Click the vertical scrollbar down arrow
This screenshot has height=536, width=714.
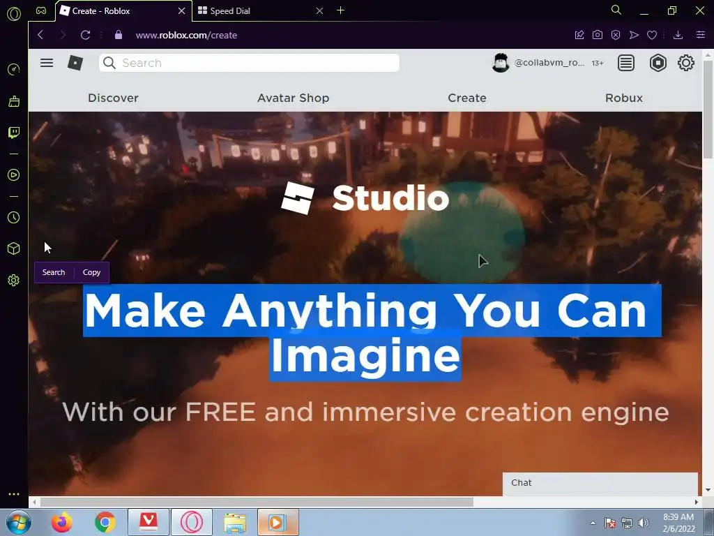708,490
